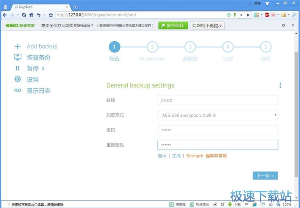Screen dimensions: 300x208
Task: Click the 生成 generate password link
Action: coord(176,155)
